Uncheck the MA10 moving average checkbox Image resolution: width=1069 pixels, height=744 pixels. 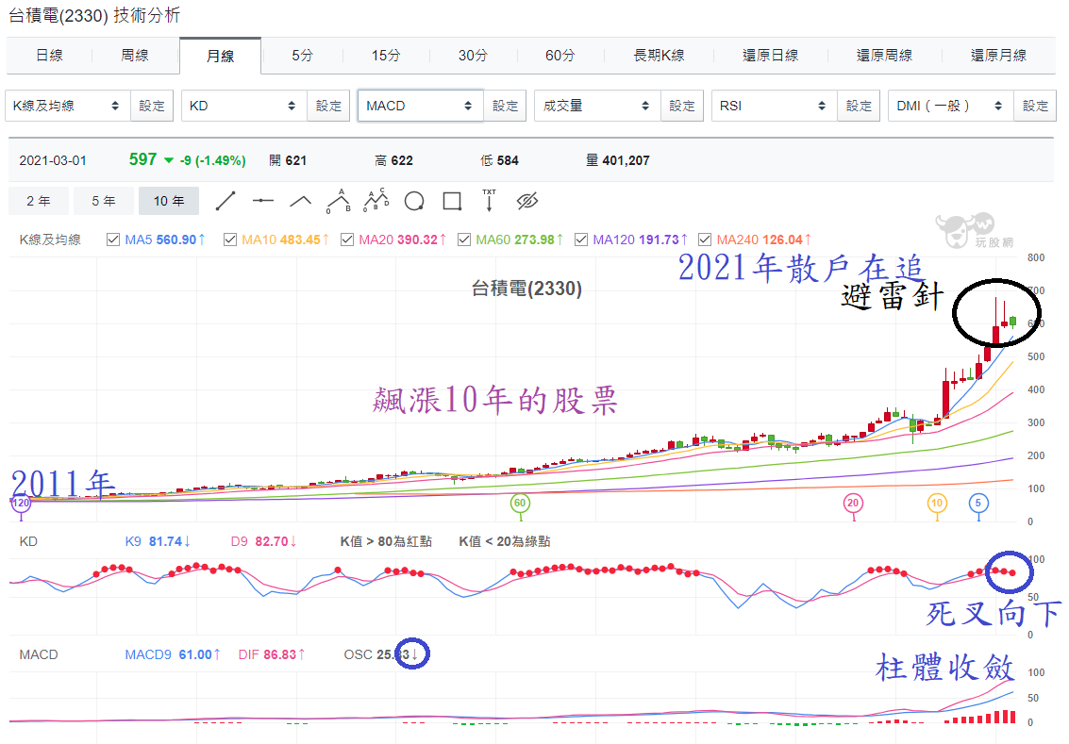point(230,240)
